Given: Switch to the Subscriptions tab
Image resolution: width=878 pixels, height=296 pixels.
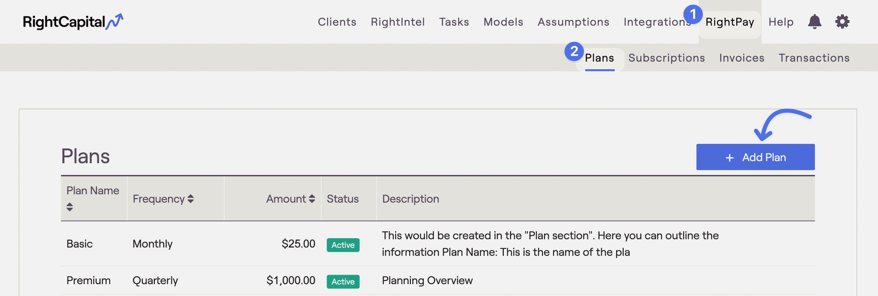Looking at the screenshot, I should click(667, 58).
